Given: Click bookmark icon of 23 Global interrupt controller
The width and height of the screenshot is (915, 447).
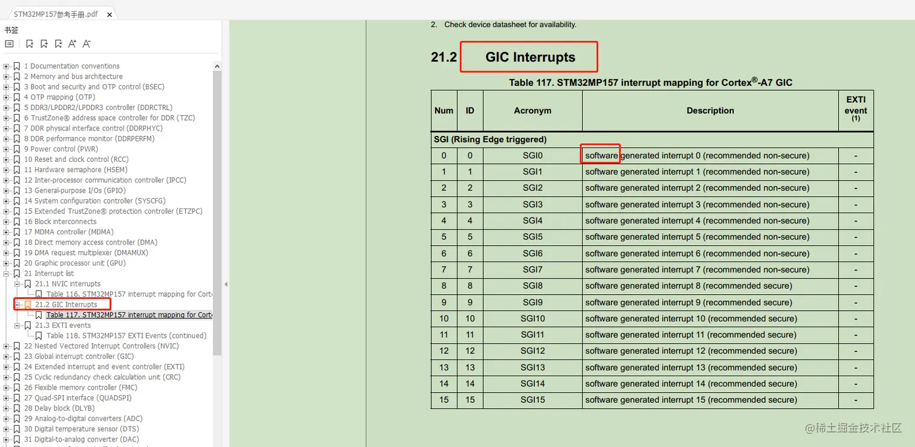Looking at the screenshot, I should pyautogui.click(x=17, y=356).
